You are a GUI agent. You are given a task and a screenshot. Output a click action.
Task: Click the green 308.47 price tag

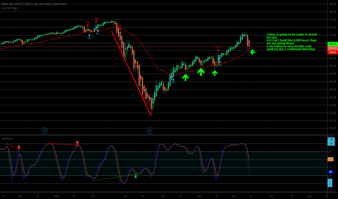point(333,44)
